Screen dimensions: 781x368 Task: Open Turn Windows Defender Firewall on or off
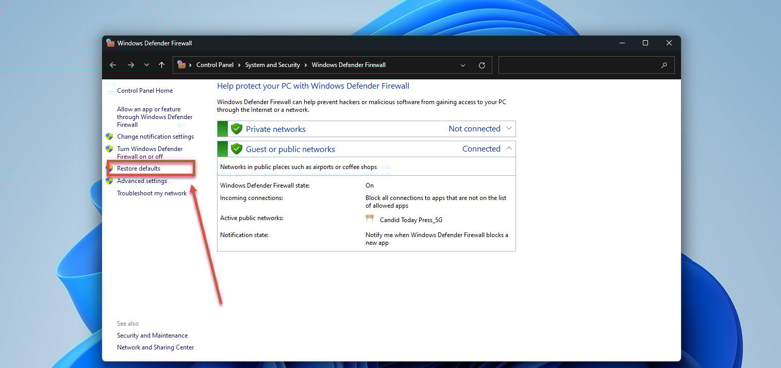(x=150, y=153)
